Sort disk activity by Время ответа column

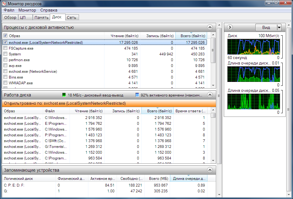tap(190, 111)
